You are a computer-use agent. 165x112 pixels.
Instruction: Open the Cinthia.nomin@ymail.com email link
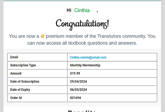click(x=88, y=57)
